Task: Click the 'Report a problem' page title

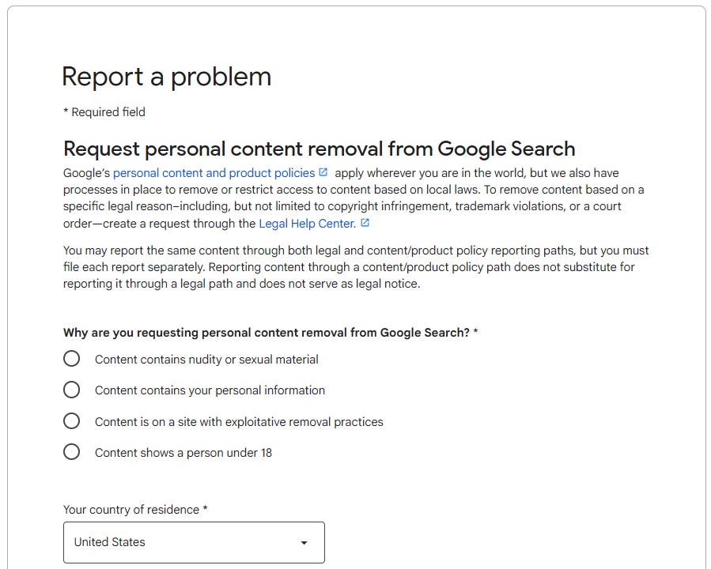Action: click(166, 77)
